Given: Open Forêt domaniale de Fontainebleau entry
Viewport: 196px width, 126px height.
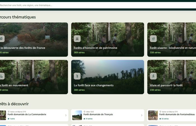Looking at the screenshot, I should (171, 115).
